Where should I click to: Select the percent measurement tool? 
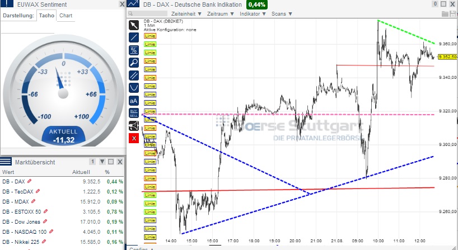coord(134,50)
